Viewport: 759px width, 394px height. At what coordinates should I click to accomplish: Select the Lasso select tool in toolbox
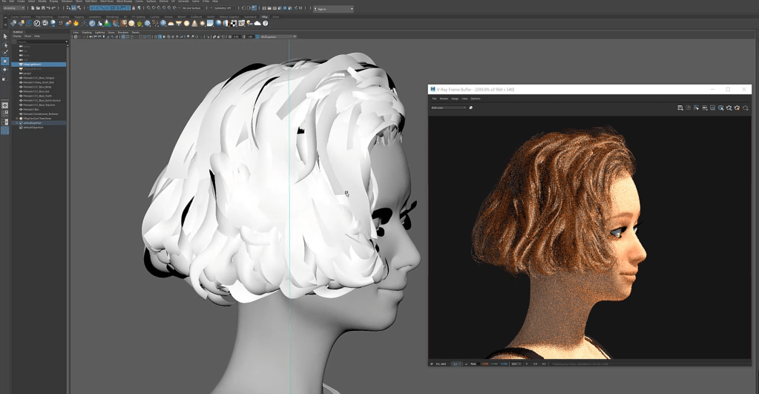[5, 45]
